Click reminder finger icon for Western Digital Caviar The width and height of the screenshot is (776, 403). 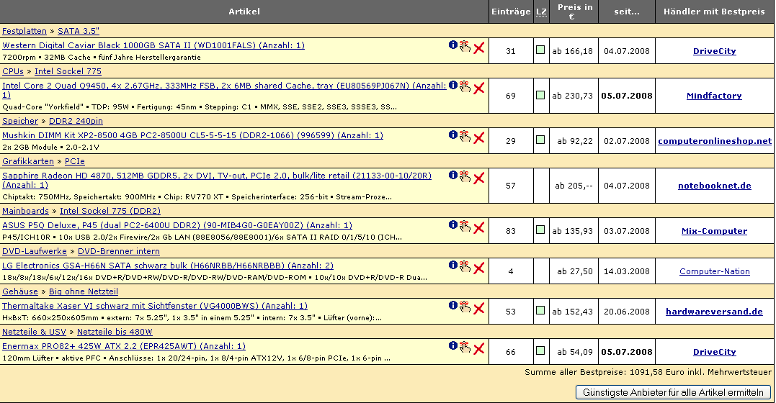pos(465,46)
